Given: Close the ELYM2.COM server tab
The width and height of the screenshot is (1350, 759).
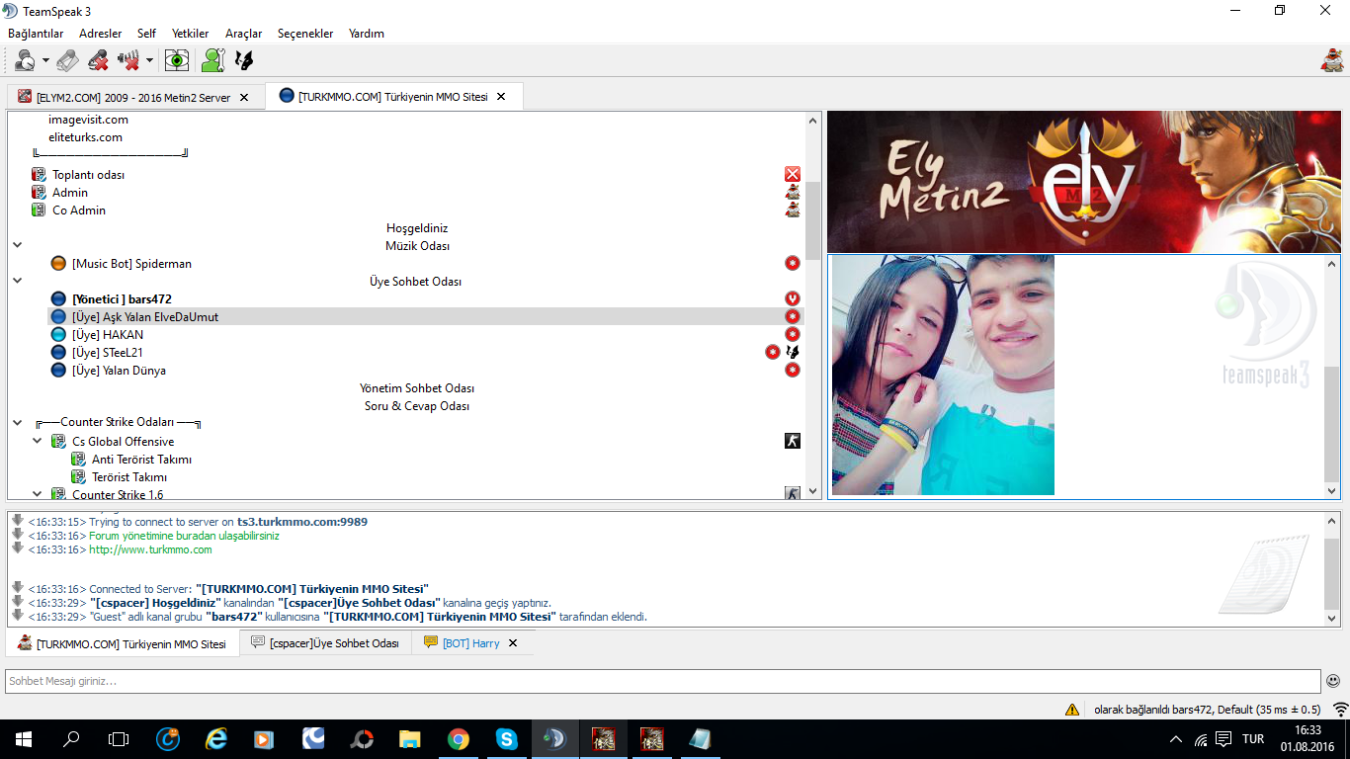Looking at the screenshot, I should pos(244,98).
